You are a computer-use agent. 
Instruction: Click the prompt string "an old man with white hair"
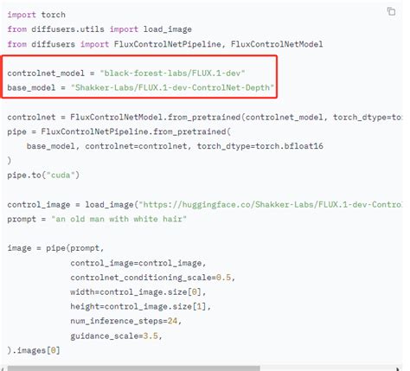[x=119, y=219]
